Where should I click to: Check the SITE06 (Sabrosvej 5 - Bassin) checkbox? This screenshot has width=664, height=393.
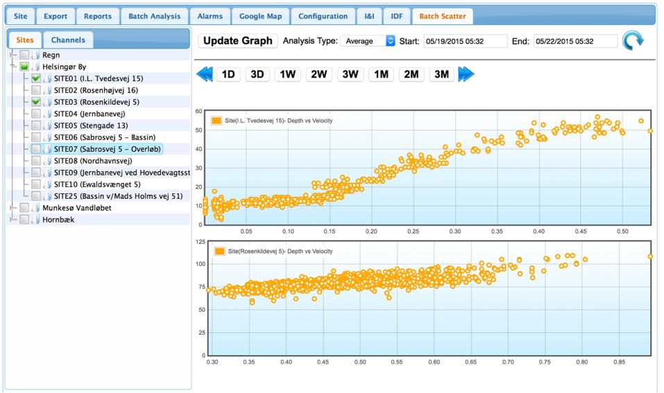(x=36, y=137)
